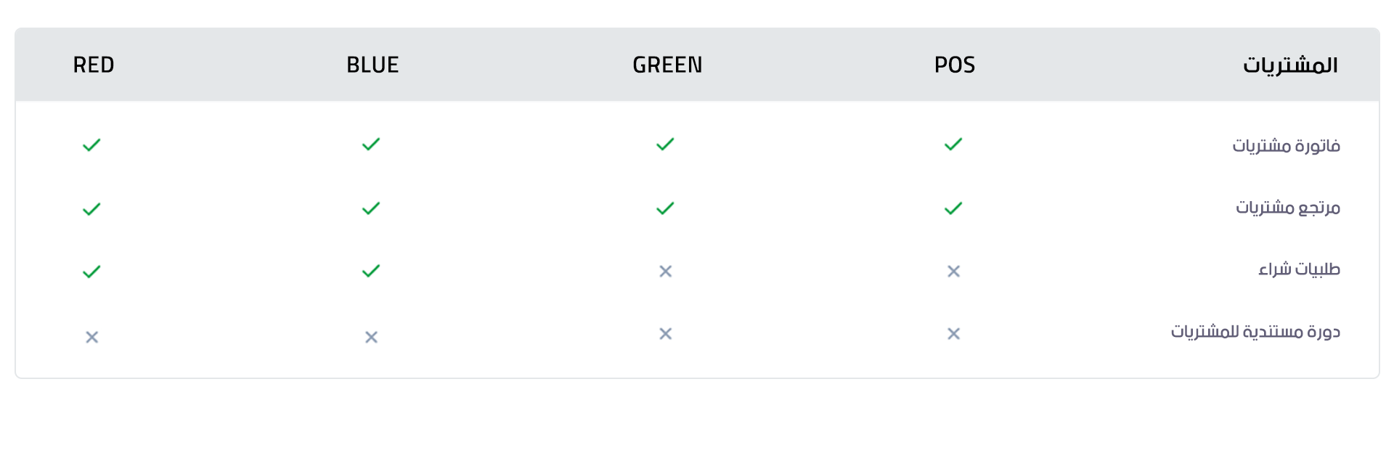
Task: Click BLUE checkmark for طلبيات شراء
Action: 371,272
